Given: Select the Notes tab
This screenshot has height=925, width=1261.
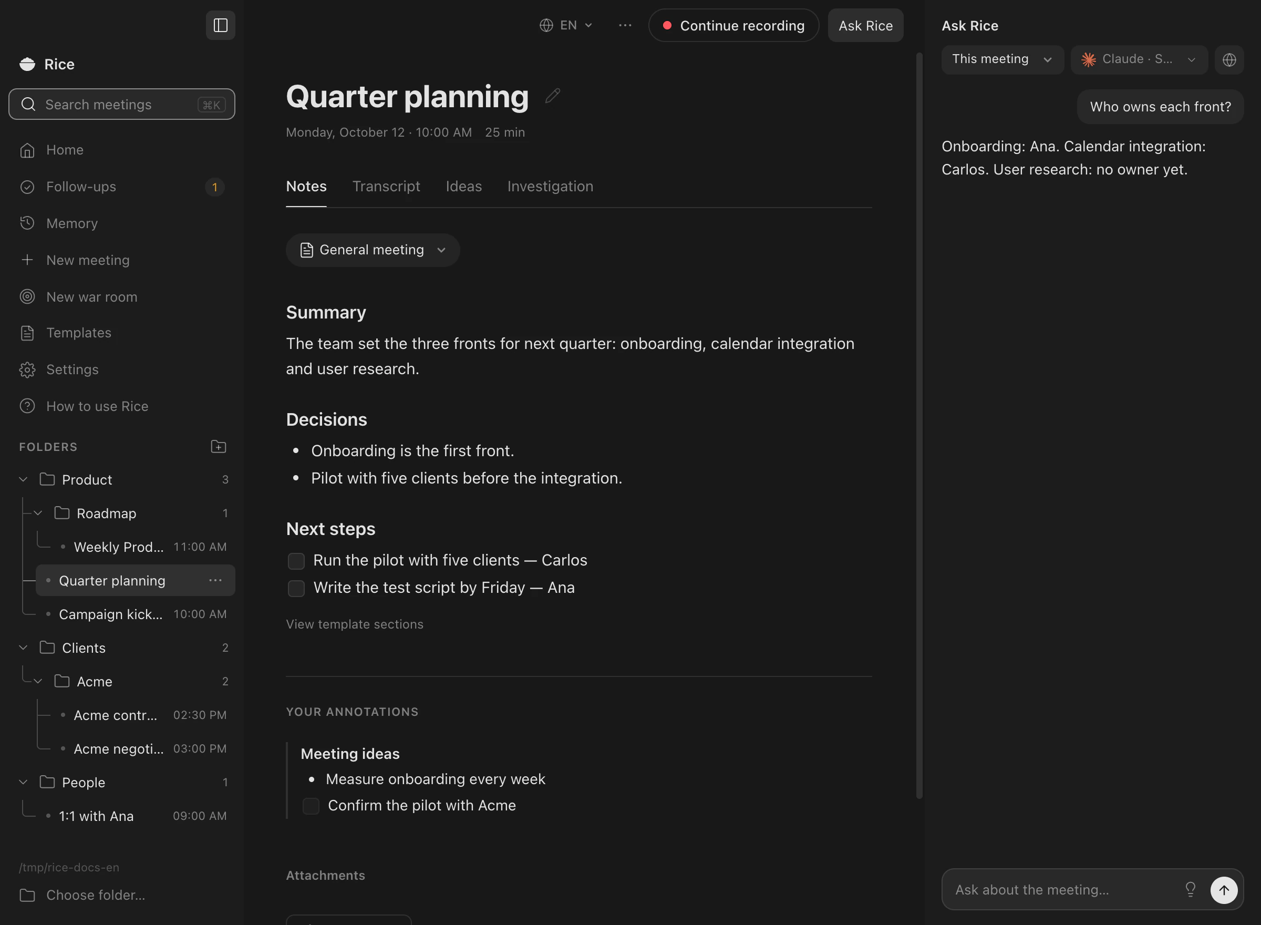Looking at the screenshot, I should click(x=306, y=187).
